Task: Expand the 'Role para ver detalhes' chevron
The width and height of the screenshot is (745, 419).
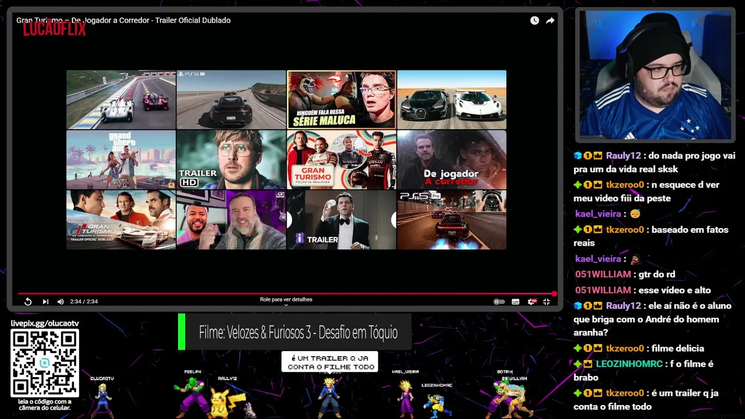Action: pyautogui.click(x=286, y=305)
